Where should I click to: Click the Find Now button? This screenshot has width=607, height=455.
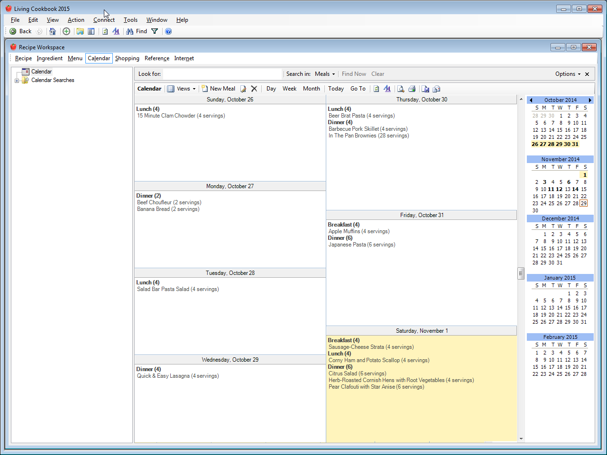(354, 74)
